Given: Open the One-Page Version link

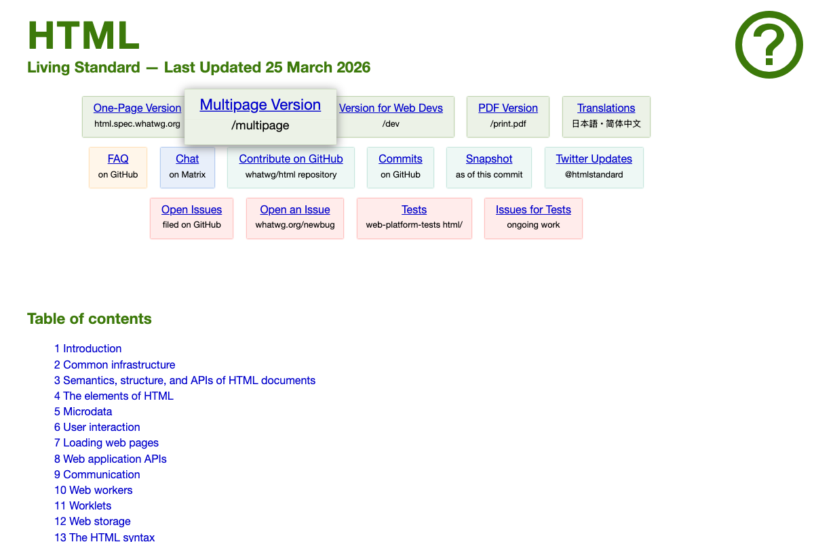Looking at the screenshot, I should tap(137, 108).
